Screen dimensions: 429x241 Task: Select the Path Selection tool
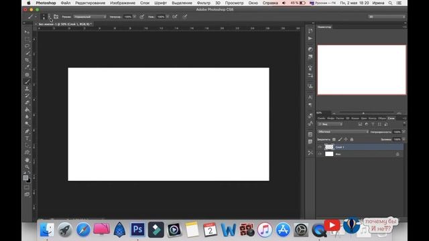[27, 145]
